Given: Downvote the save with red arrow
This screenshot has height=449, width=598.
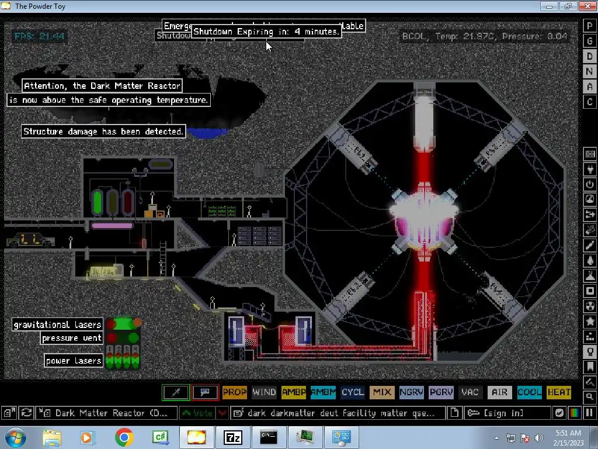Looking at the screenshot, I should (222, 413).
